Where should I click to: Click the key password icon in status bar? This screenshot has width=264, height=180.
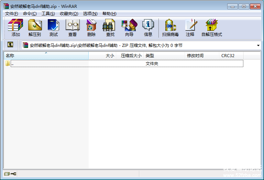tap(13, 174)
